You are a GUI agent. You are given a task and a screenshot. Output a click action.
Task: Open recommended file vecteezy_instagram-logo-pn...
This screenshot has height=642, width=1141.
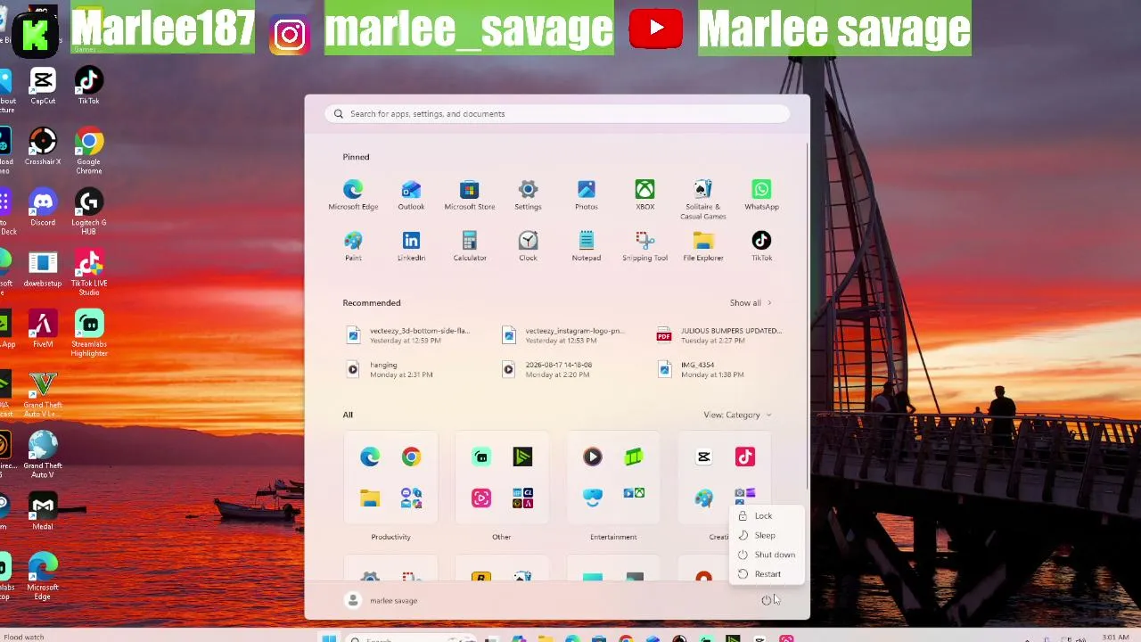tap(563, 335)
